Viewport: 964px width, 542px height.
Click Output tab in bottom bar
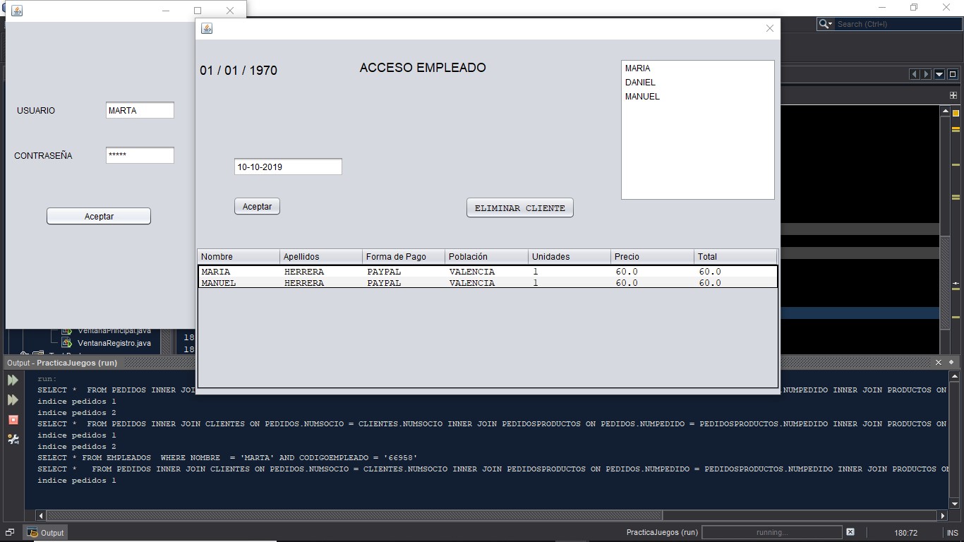pos(46,533)
